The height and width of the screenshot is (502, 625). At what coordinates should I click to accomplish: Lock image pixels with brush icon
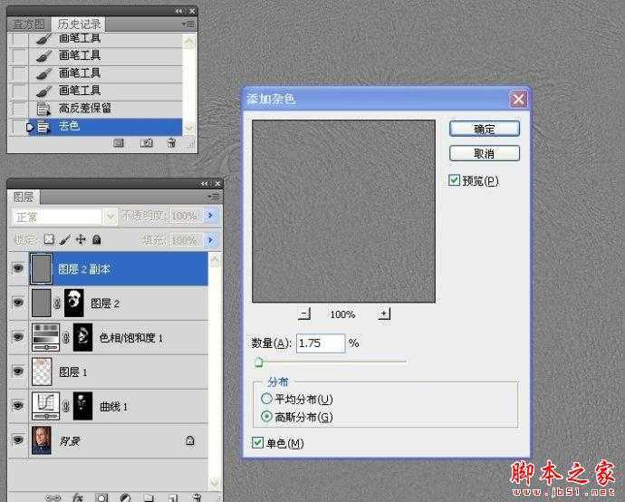click(65, 239)
